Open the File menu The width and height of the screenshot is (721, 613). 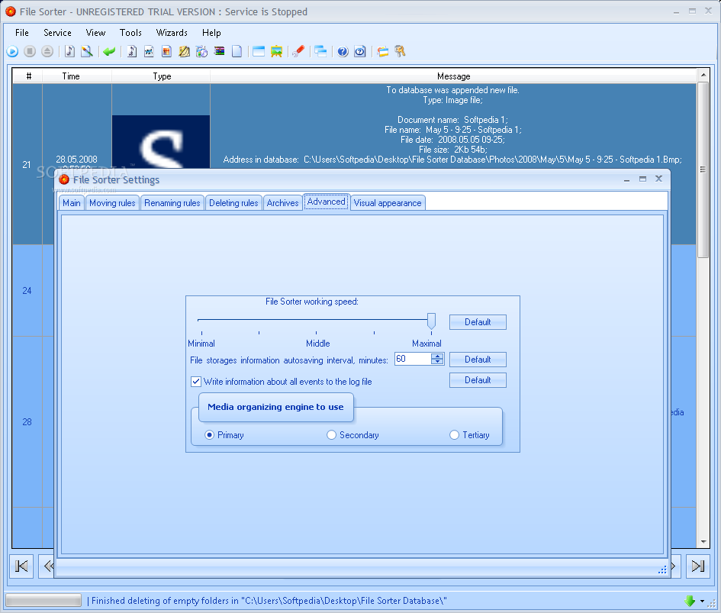pos(21,33)
